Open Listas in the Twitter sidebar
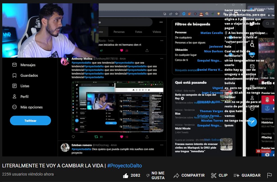 (25, 86)
